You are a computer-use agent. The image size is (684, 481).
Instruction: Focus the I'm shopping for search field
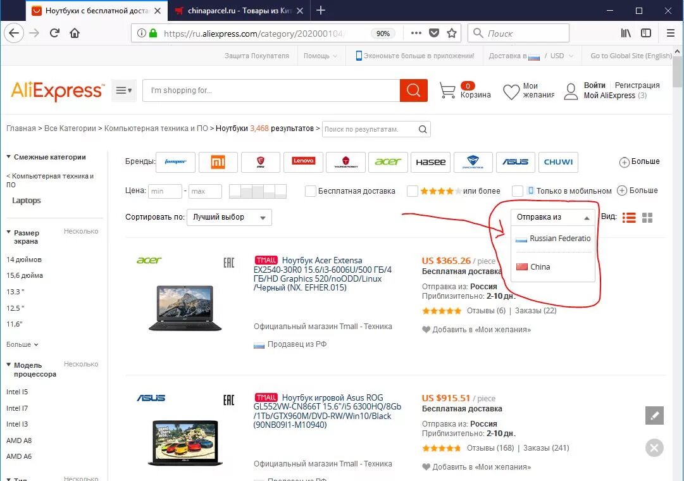271,91
